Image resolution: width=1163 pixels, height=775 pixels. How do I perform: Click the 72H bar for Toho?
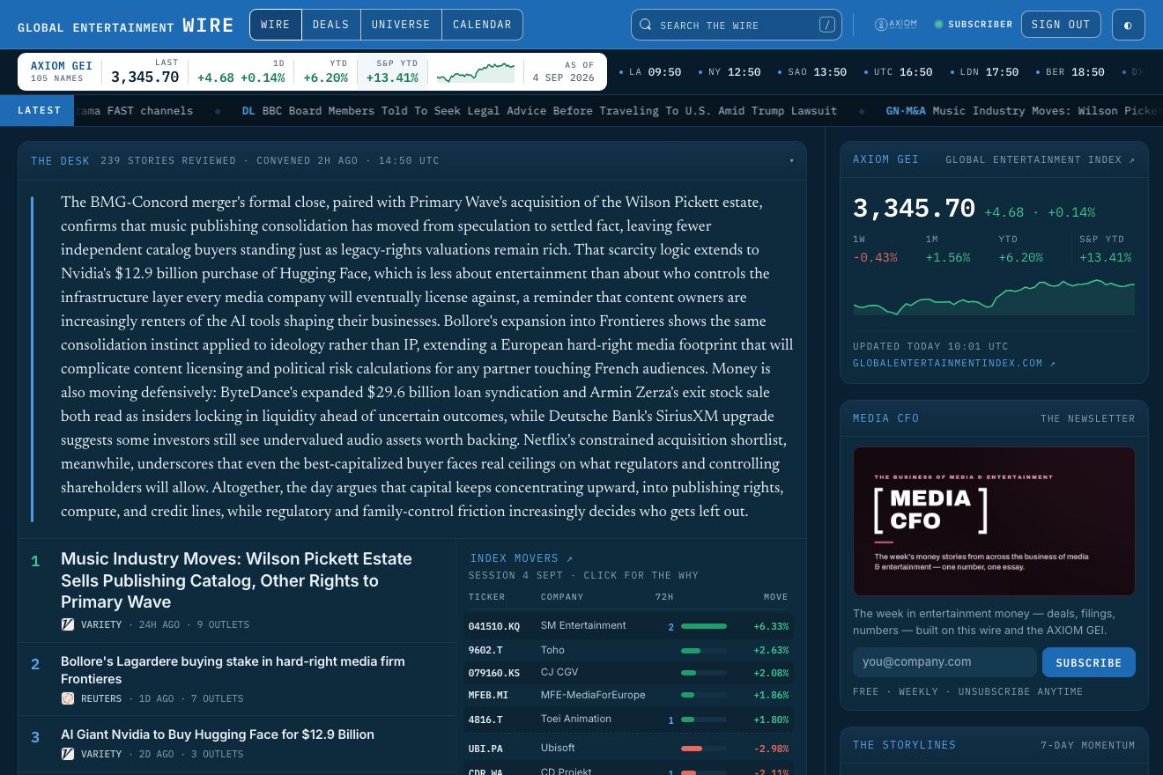[704, 651]
